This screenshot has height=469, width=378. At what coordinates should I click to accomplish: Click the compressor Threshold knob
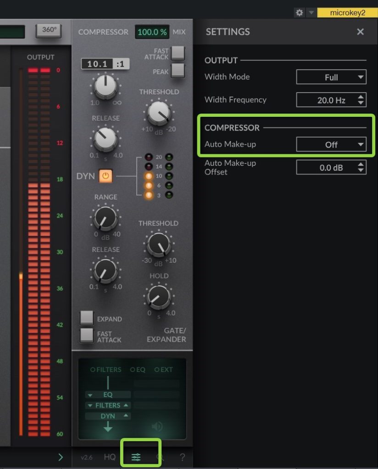point(158,113)
